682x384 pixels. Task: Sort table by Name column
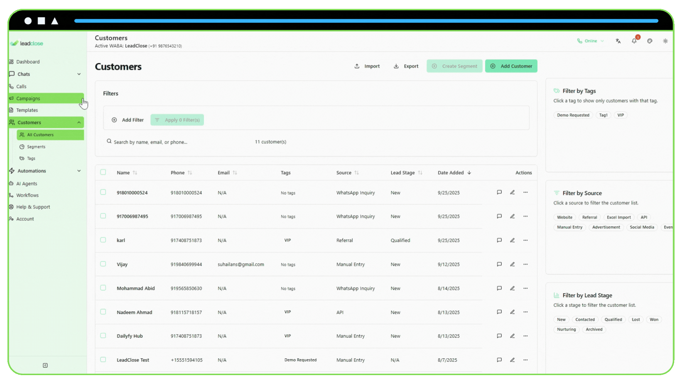point(127,173)
